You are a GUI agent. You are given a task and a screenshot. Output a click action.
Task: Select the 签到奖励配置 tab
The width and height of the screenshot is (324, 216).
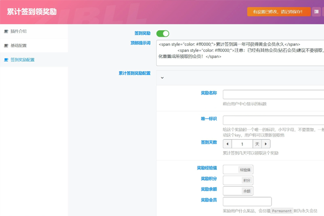coord(22,59)
